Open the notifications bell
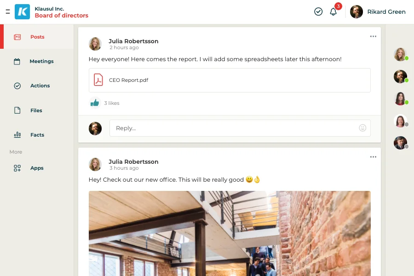 [x=333, y=11]
